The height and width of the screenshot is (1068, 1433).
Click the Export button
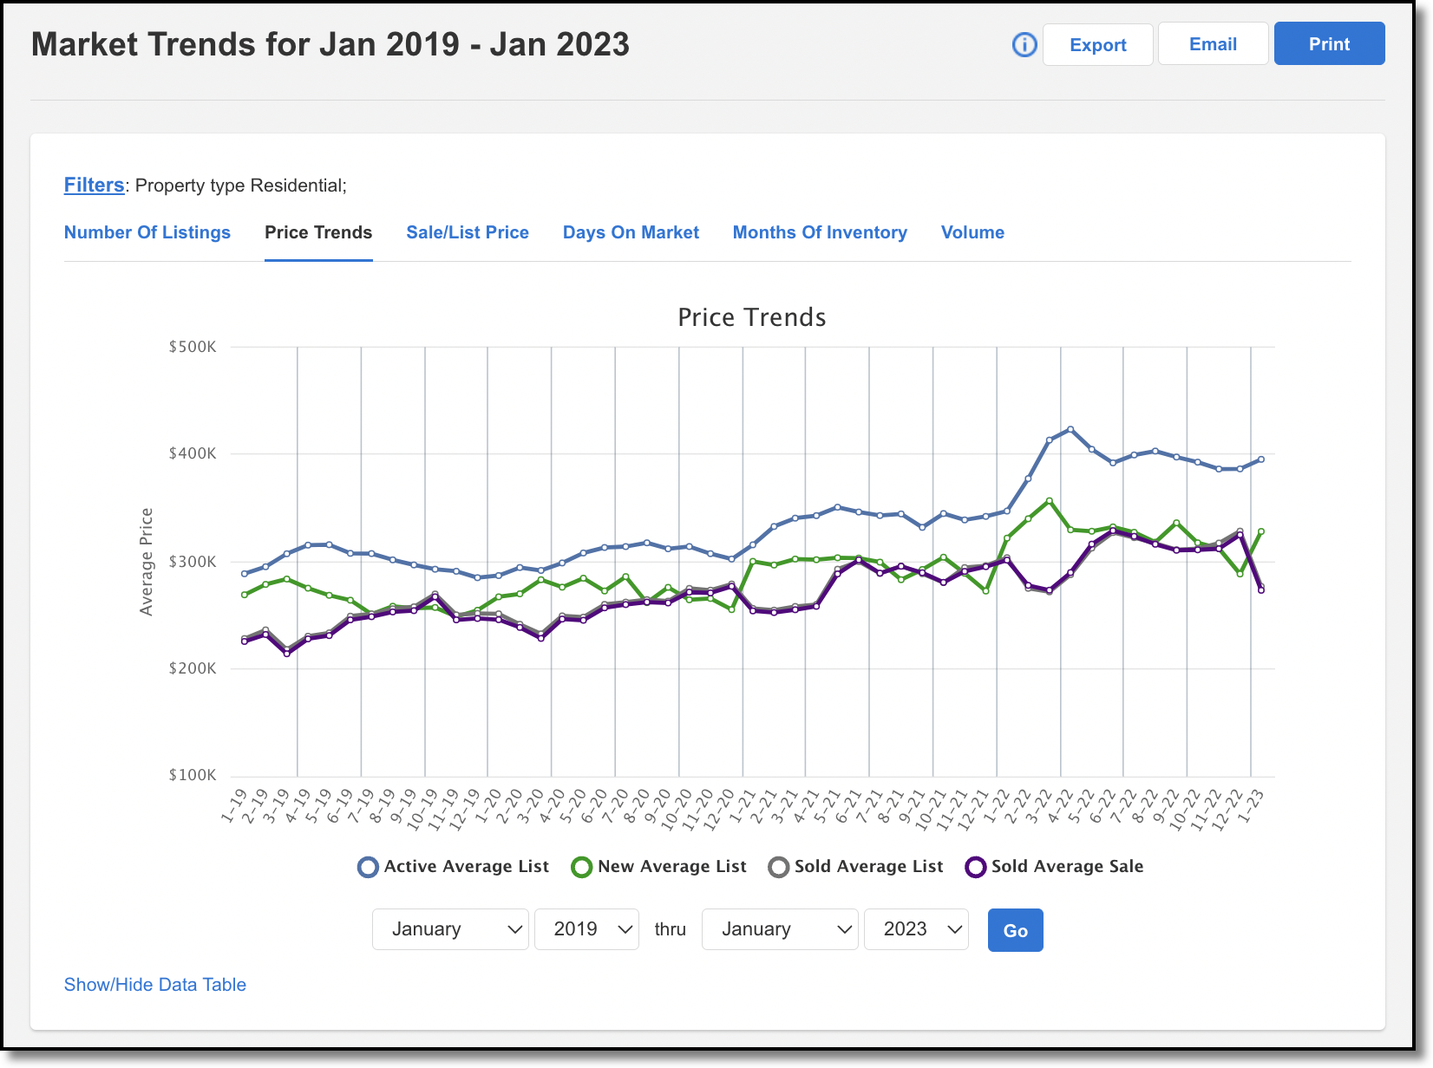click(x=1097, y=44)
